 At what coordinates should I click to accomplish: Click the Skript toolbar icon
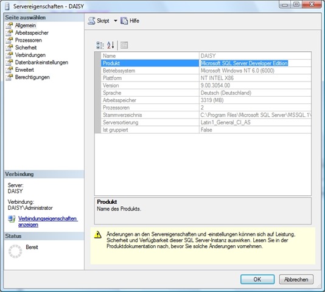tap(92, 21)
